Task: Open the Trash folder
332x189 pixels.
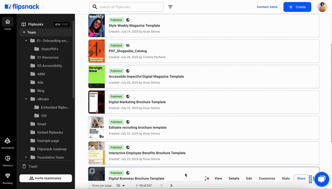Action: pyautogui.click(x=33, y=166)
